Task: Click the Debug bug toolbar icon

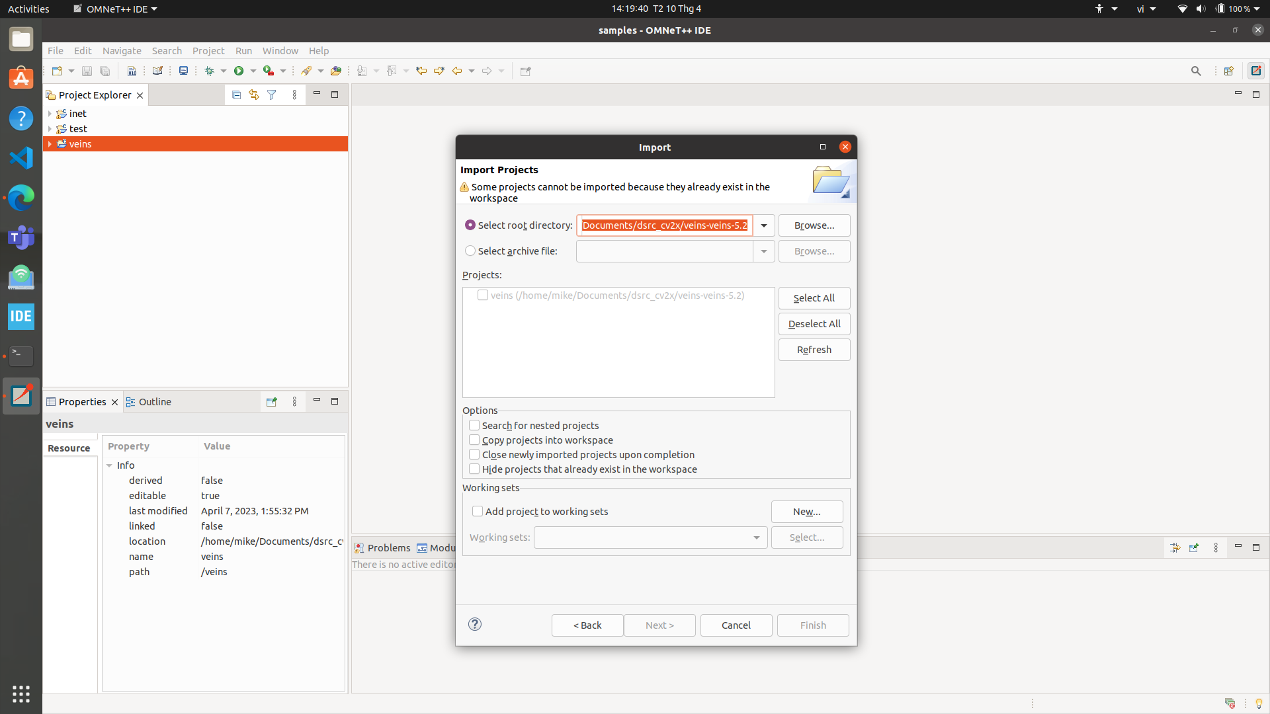Action: [210, 71]
